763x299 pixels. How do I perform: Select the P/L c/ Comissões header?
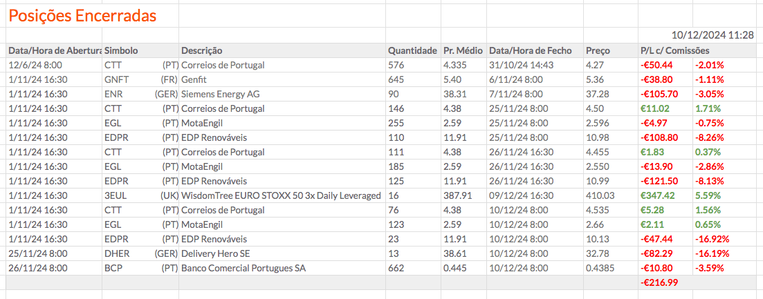[674, 50]
